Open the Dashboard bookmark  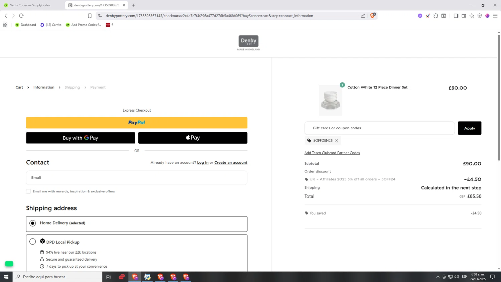[x=25, y=25]
